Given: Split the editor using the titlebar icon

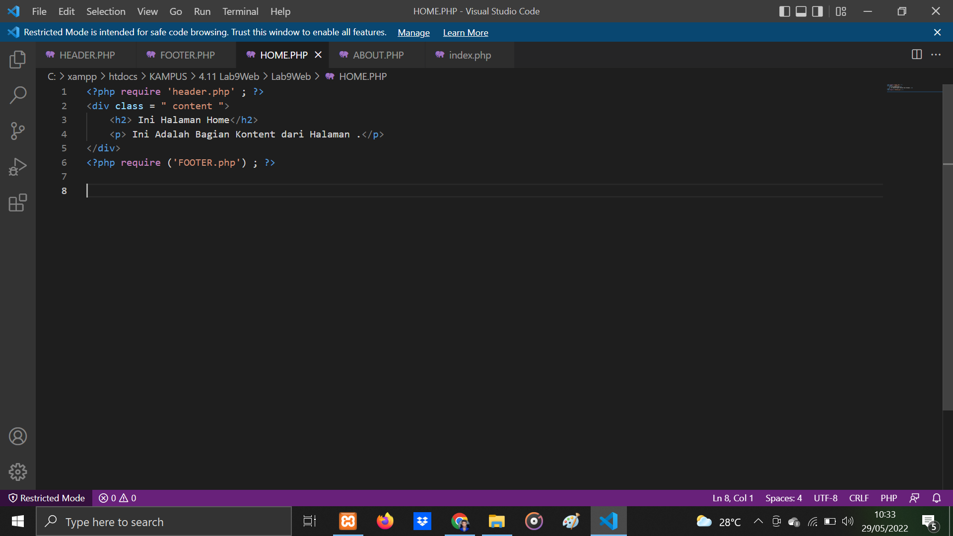Looking at the screenshot, I should tap(916, 55).
